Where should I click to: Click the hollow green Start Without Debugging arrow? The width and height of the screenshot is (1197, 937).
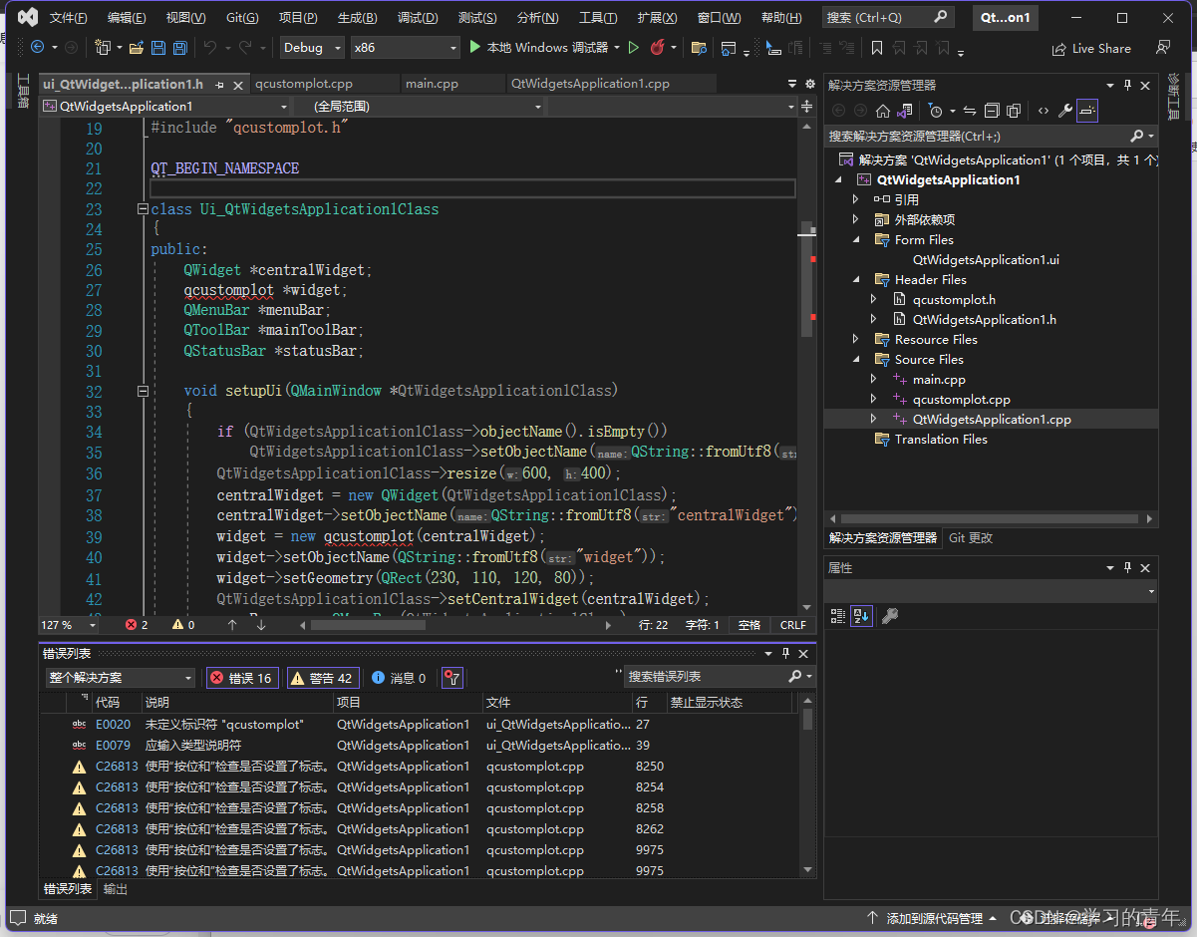(x=633, y=47)
